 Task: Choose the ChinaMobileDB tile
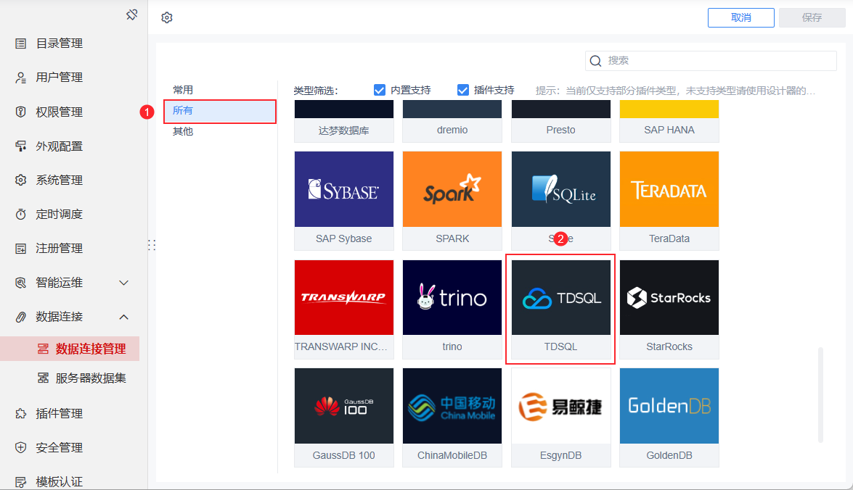click(452, 418)
